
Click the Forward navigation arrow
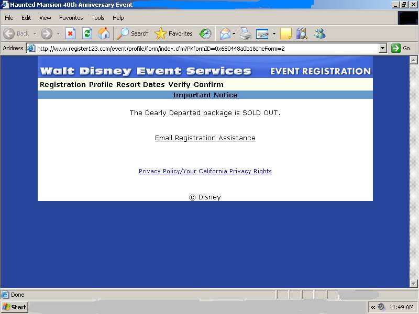click(x=47, y=33)
